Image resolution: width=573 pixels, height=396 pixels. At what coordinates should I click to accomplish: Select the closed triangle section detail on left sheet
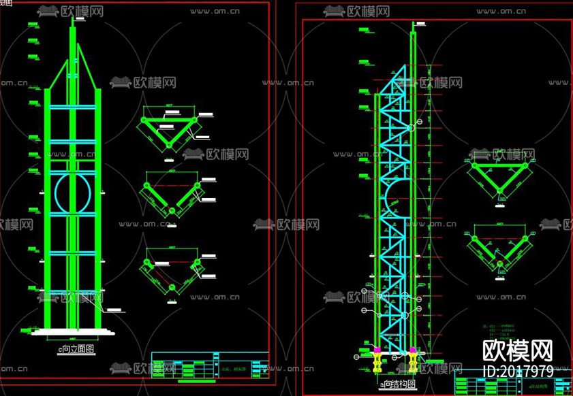(169, 133)
